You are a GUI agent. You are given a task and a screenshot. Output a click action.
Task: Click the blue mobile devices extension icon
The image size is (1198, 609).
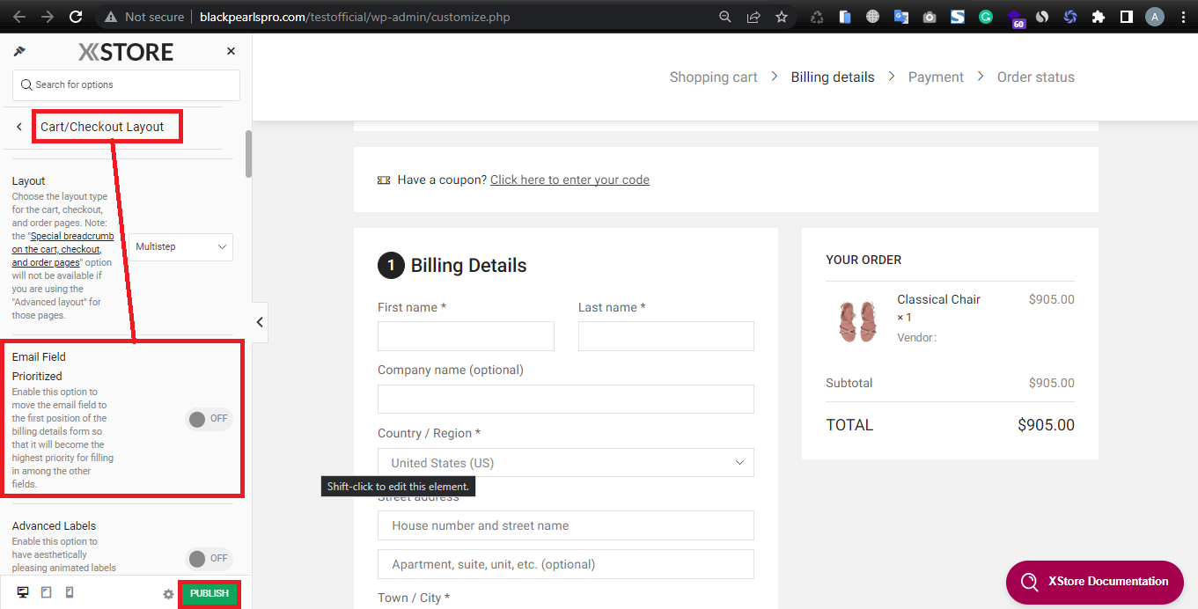point(845,17)
